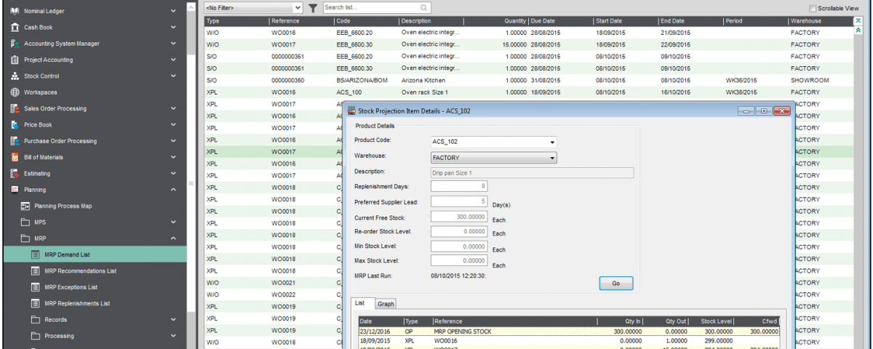Click the Replenishment Days field
The image size is (873, 349).
tap(460, 187)
